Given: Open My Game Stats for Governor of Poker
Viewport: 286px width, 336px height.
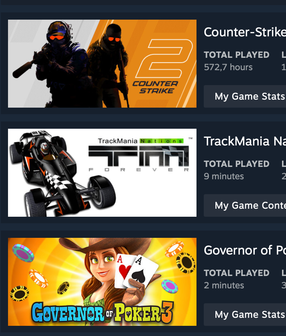Looking at the screenshot, I should [245, 315].
